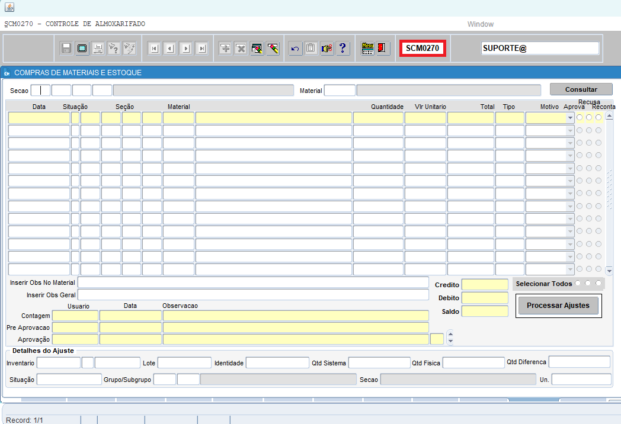
Task: Click the Contagem Usuario field
Action: tap(75, 316)
